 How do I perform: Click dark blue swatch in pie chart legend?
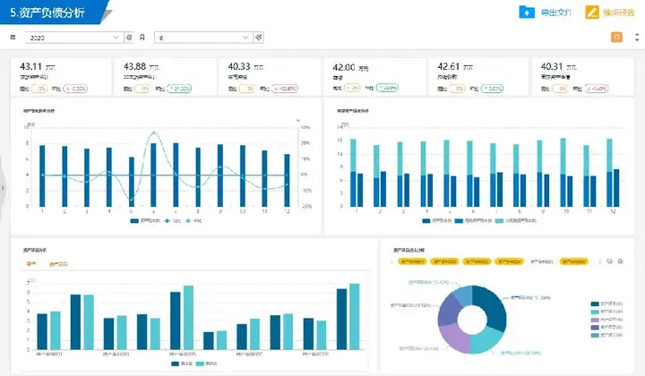[595, 304]
